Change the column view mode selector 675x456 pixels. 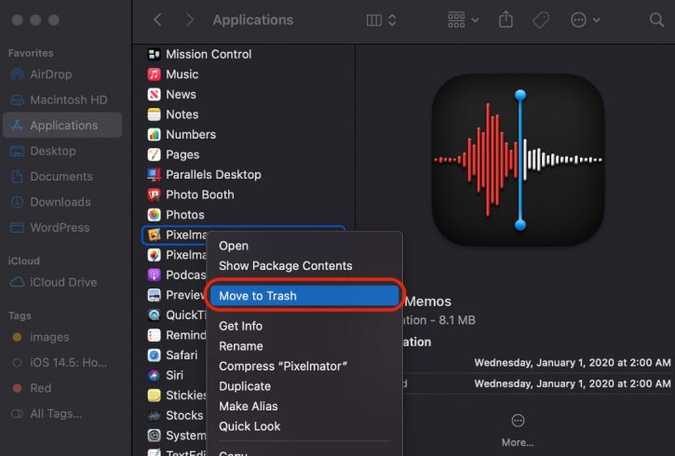click(381, 20)
